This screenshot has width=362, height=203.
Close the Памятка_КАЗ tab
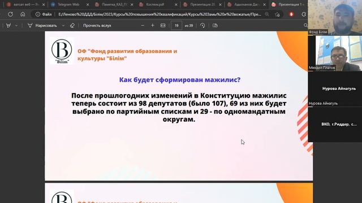tap(132, 5)
